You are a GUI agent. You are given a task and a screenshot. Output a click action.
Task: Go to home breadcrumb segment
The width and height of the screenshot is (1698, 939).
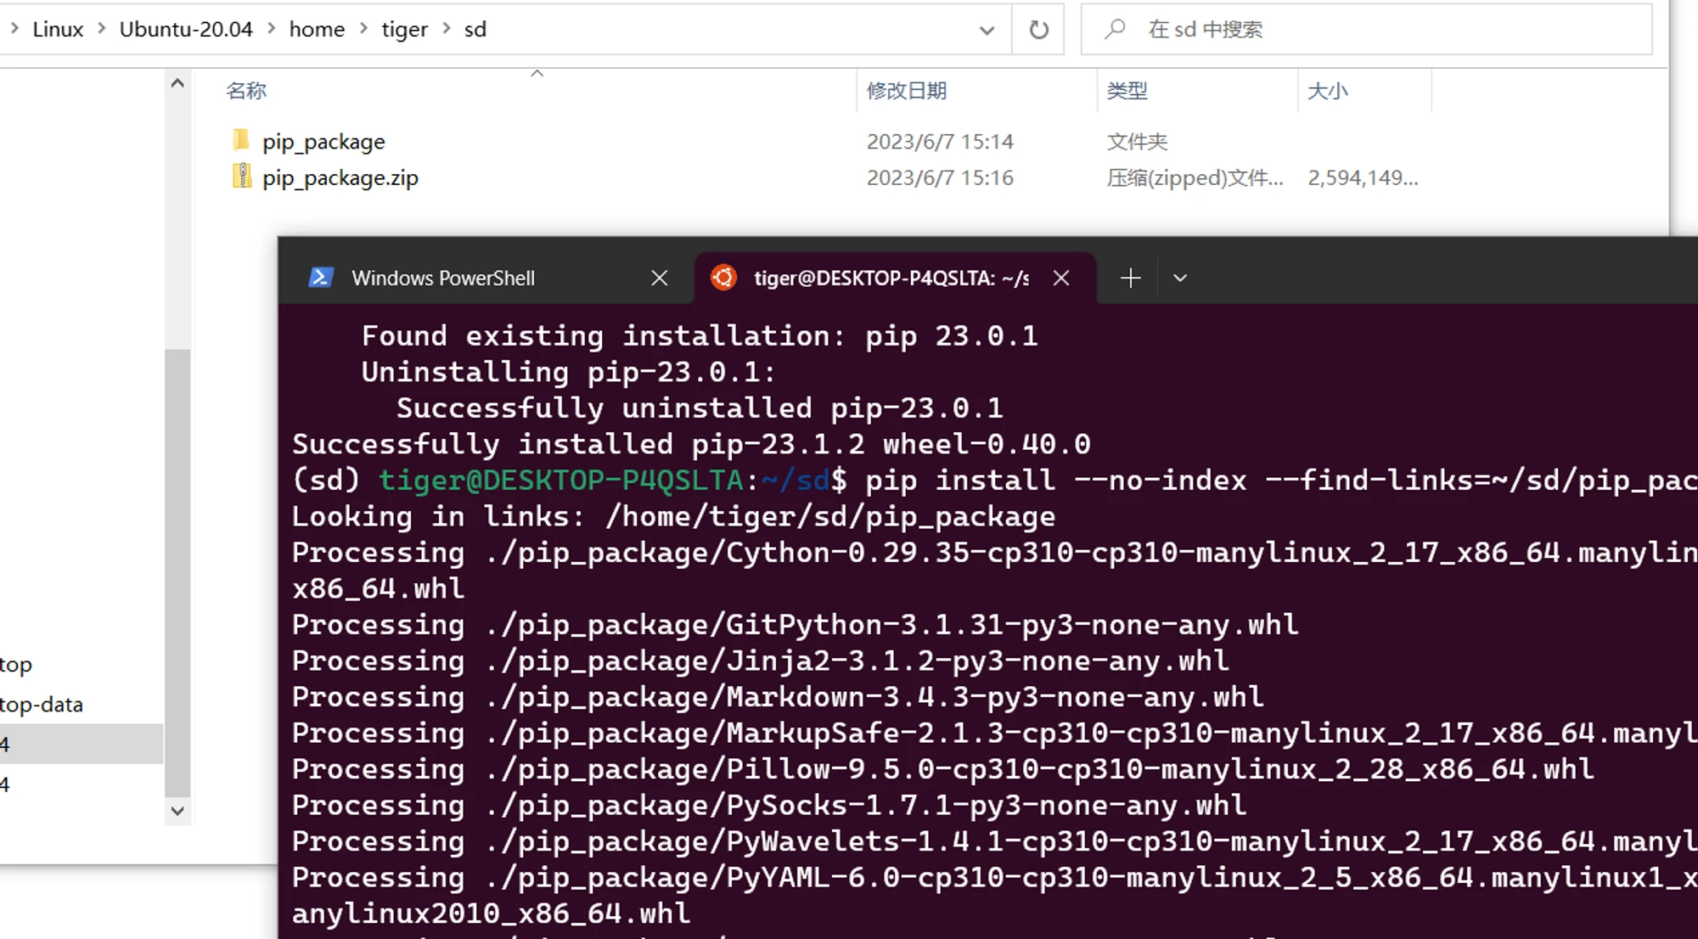(x=317, y=29)
